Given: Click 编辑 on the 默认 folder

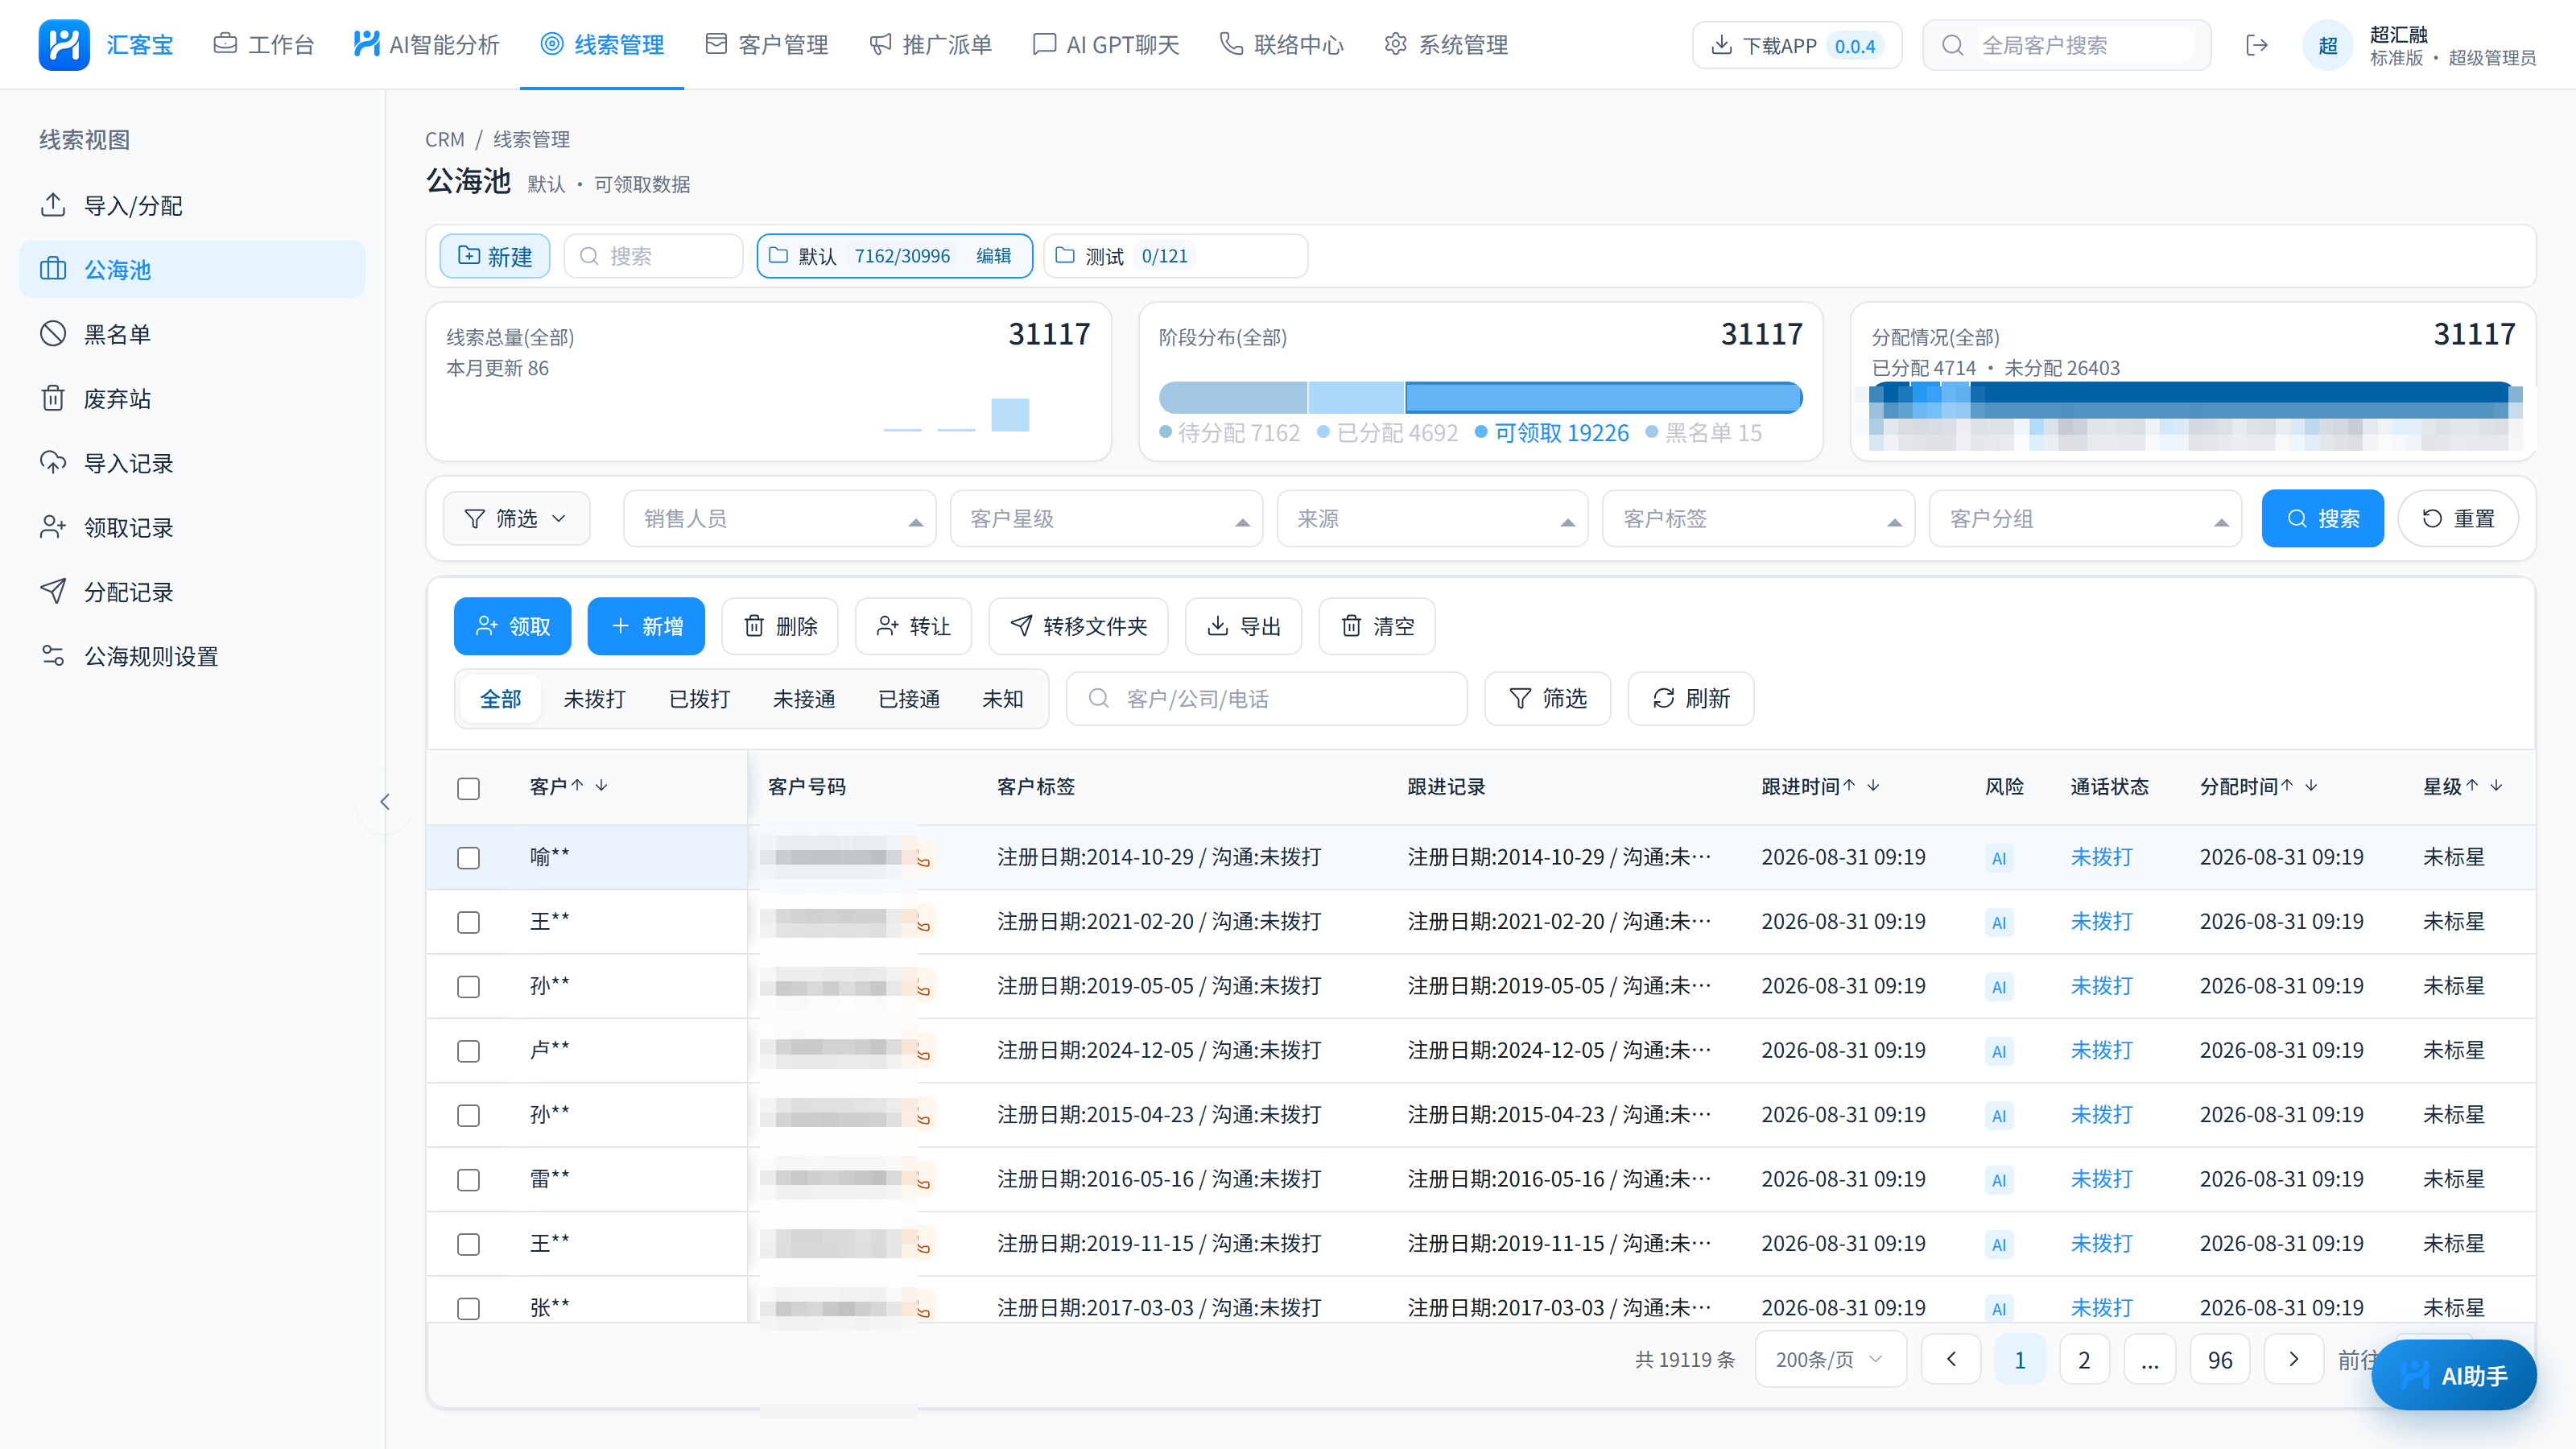Looking at the screenshot, I should pyautogui.click(x=993, y=256).
